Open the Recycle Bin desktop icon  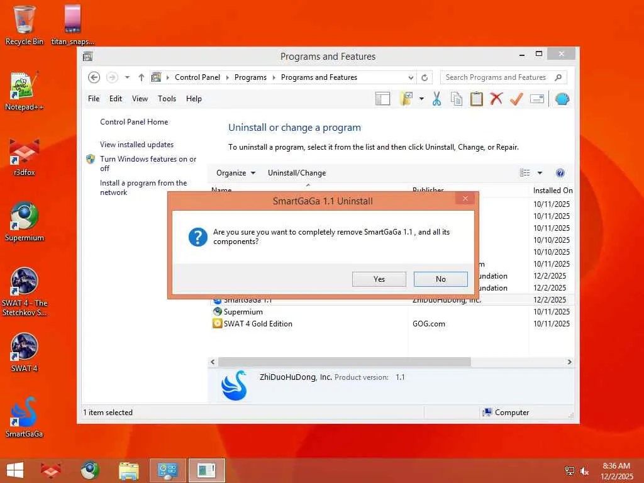point(25,25)
